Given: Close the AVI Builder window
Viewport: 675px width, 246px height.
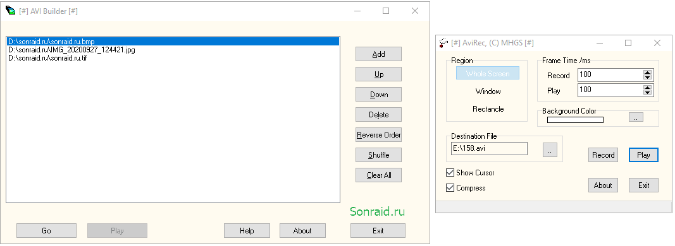Looking at the screenshot, I should 414,11.
